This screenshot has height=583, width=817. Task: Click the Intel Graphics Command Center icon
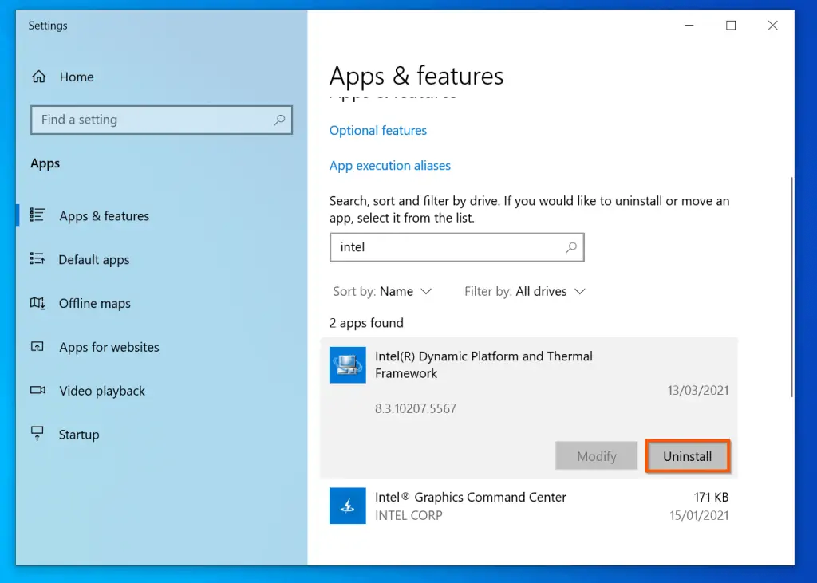(347, 506)
